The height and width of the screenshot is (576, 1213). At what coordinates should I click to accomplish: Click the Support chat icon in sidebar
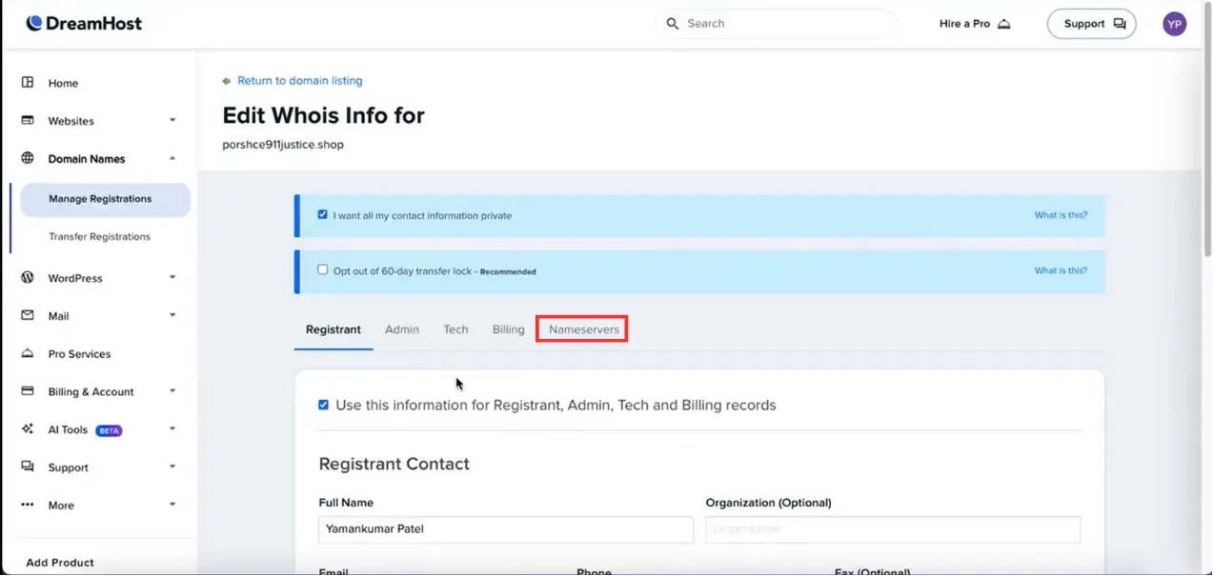pos(28,467)
